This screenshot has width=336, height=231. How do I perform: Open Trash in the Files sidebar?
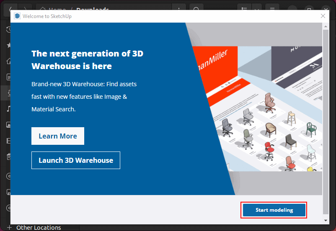tap(8, 157)
